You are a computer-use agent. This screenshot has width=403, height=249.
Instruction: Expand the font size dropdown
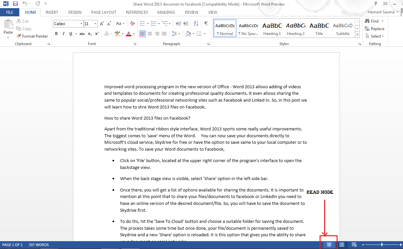[x=96, y=24]
